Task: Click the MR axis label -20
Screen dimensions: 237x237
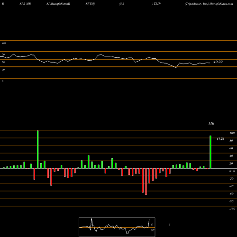Action: tap(231, 179)
